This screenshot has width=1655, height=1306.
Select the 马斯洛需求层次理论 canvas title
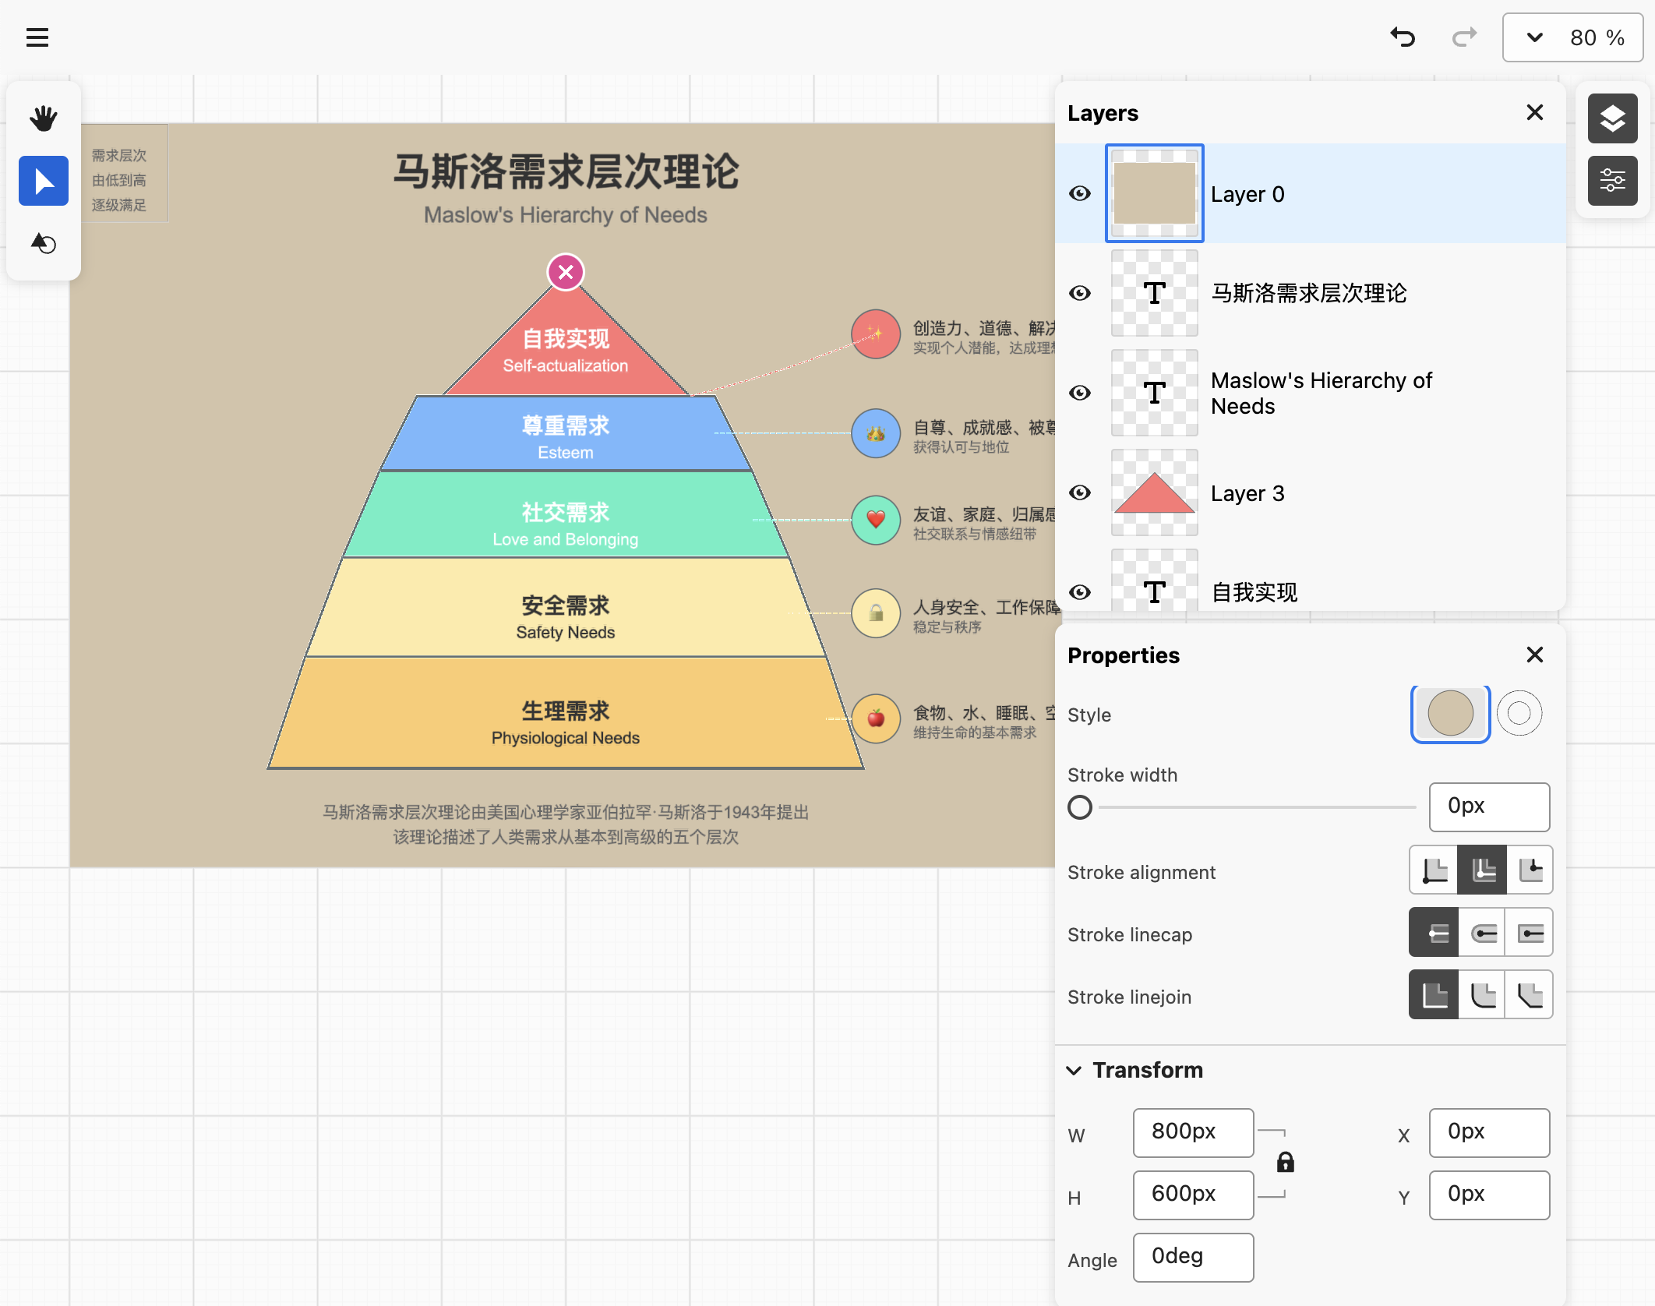tap(566, 171)
